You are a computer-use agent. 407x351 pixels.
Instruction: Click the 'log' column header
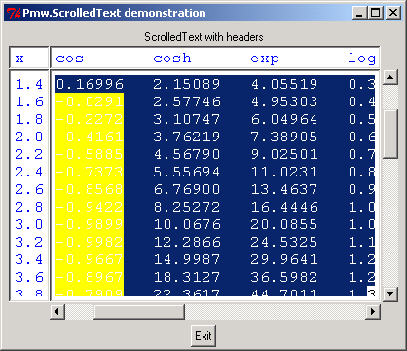pos(361,58)
